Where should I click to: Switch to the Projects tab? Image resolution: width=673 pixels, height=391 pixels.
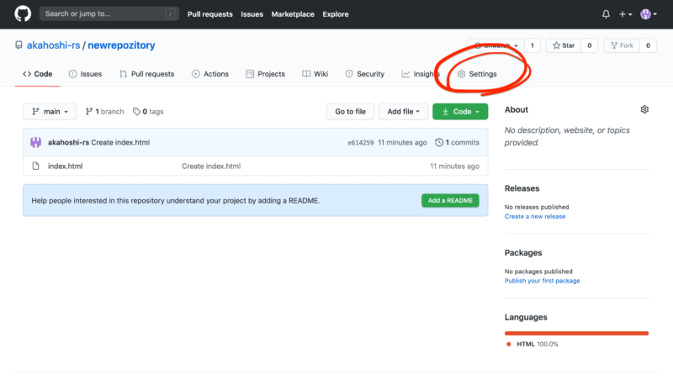click(x=265, y=74)
